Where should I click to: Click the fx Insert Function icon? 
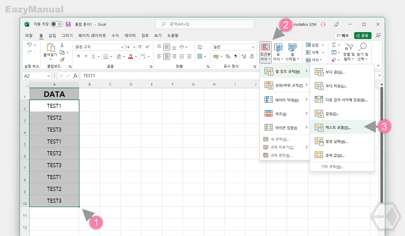[x=75, y=76]
